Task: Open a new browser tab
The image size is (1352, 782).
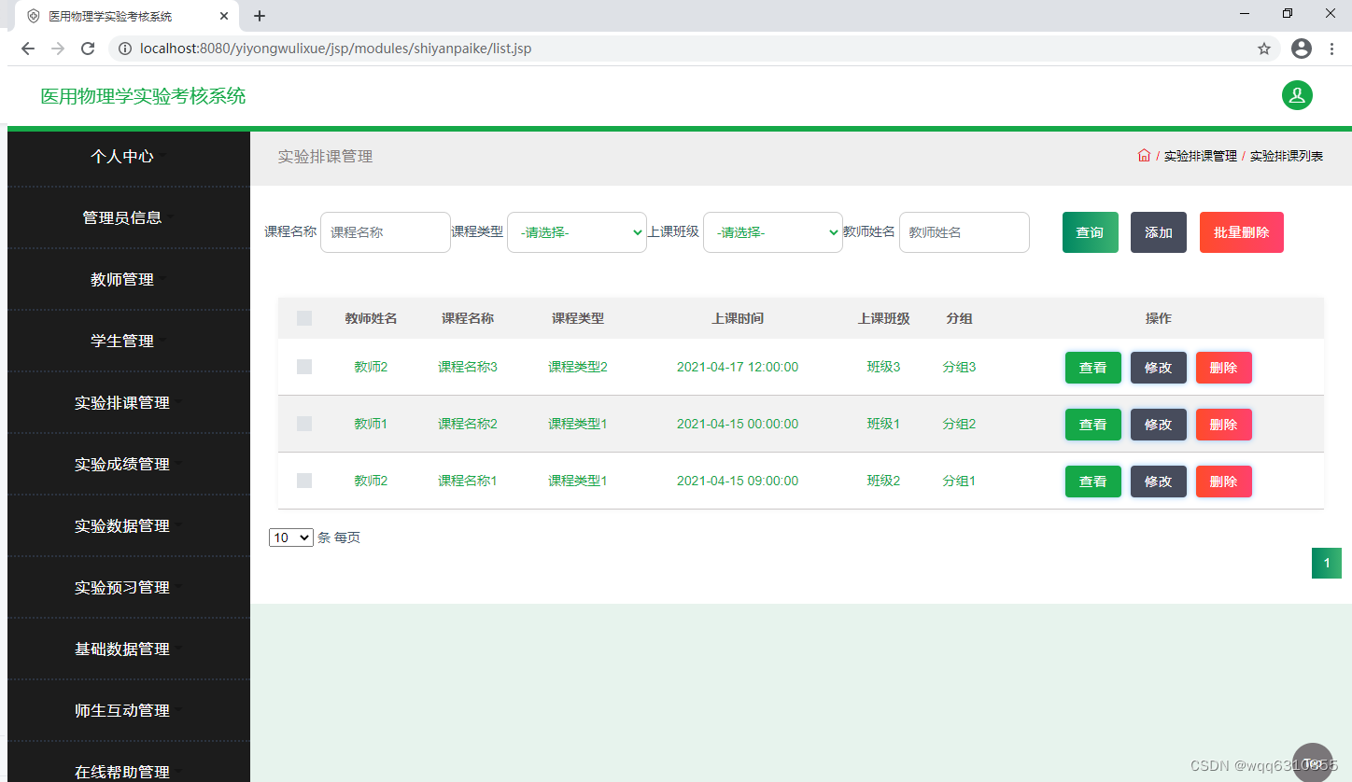Action: pos(260,16)
